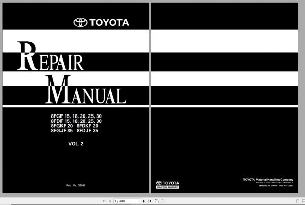
Task: Click the '8FDKF 20' model text
Action: point(87,126)
